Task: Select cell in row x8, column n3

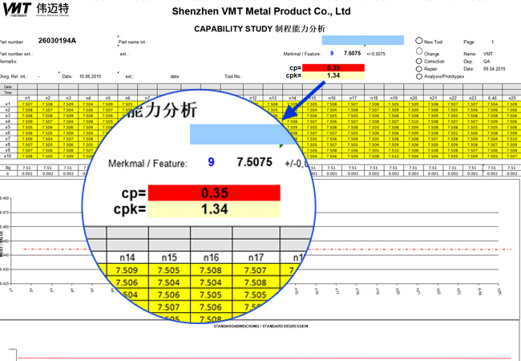Action: coord(68,144)
